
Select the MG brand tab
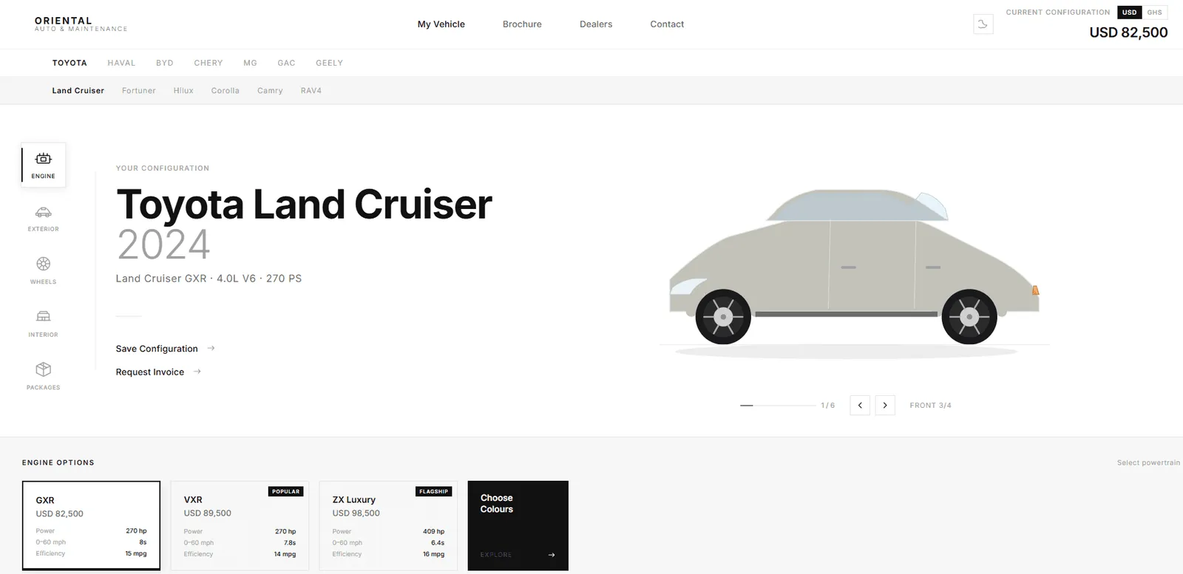tap(251, 63)
